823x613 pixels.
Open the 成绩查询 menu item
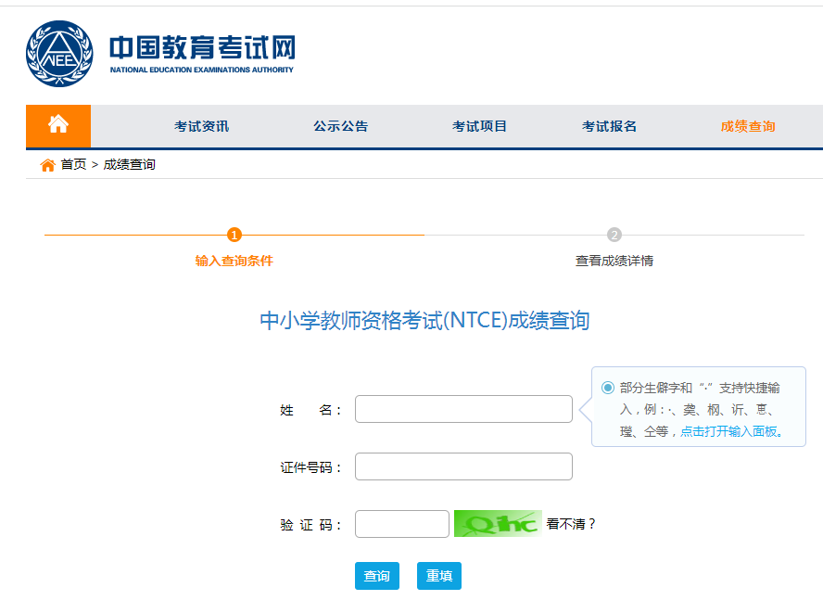pyautogui.click(x=748, y=126)
